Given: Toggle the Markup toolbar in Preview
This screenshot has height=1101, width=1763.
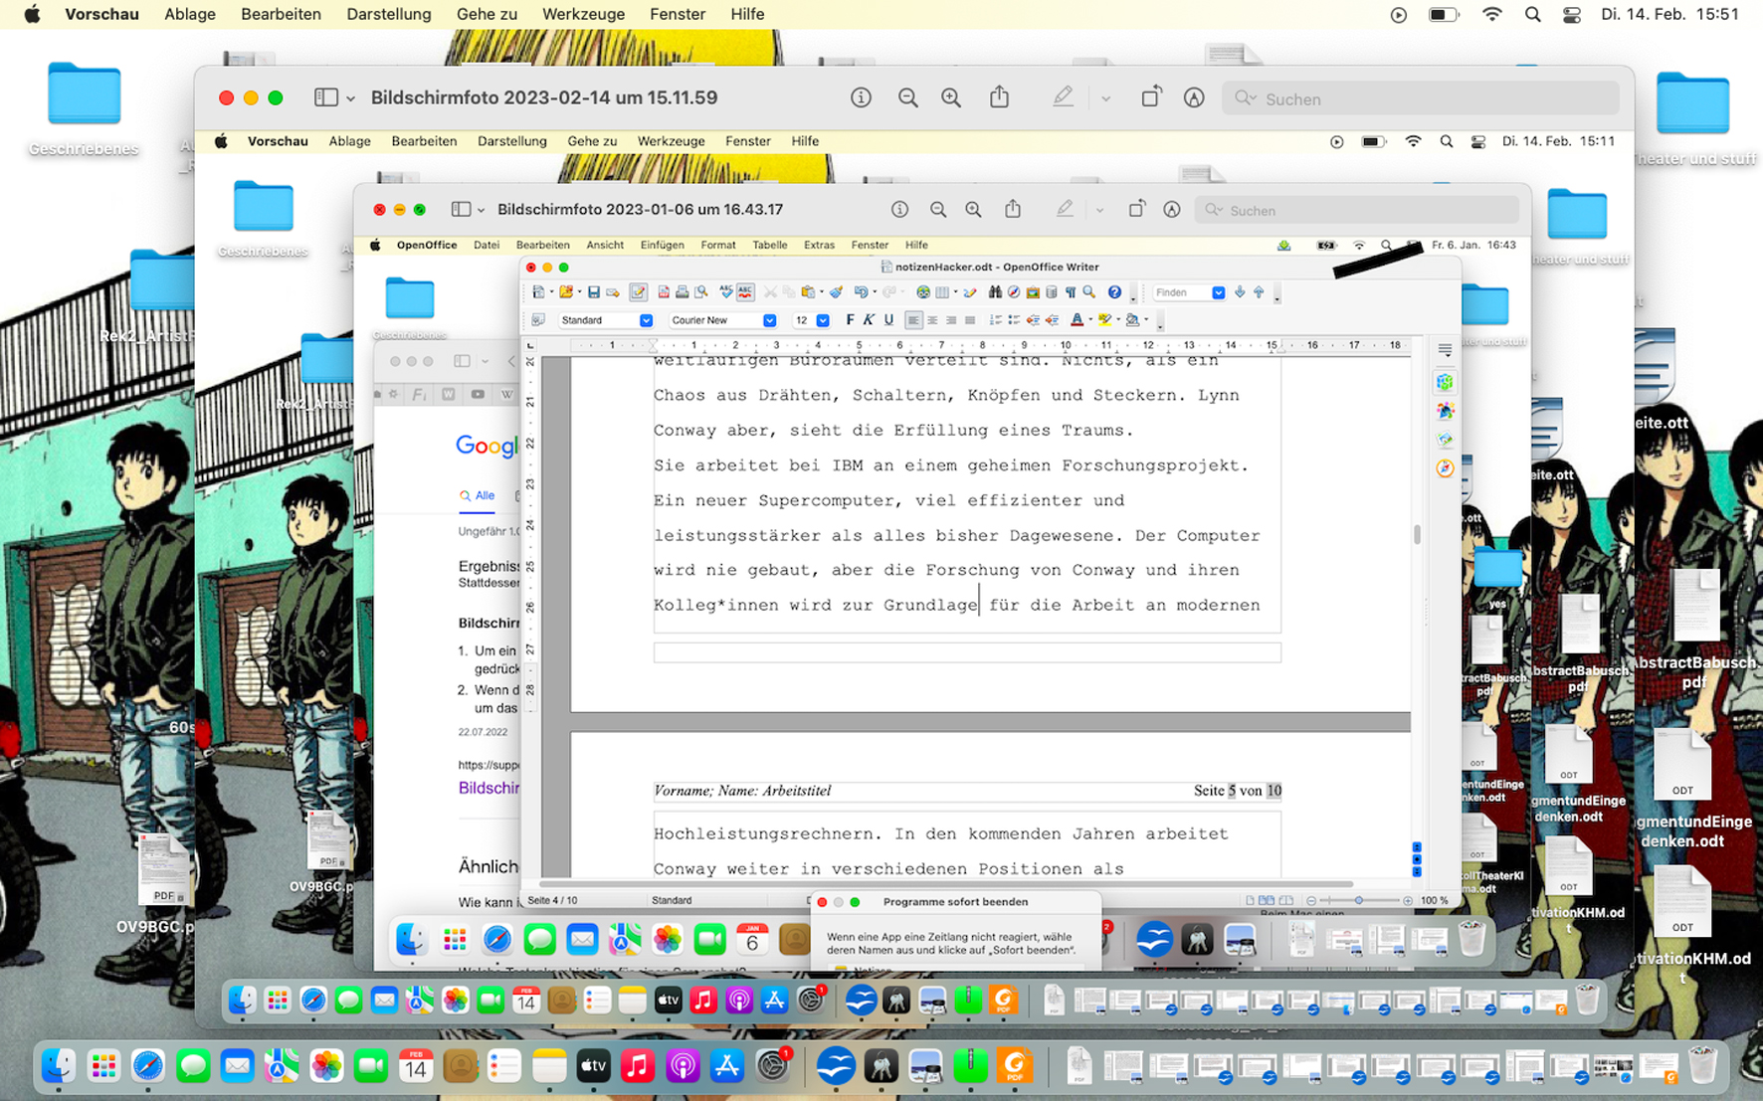Looking at the screenshot, I should pos(1194,97).
